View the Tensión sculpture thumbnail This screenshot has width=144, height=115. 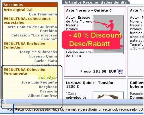pos(108,95)
